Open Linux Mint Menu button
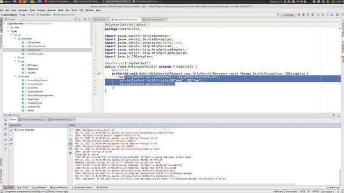344x193 pixels. coord(5,1)
